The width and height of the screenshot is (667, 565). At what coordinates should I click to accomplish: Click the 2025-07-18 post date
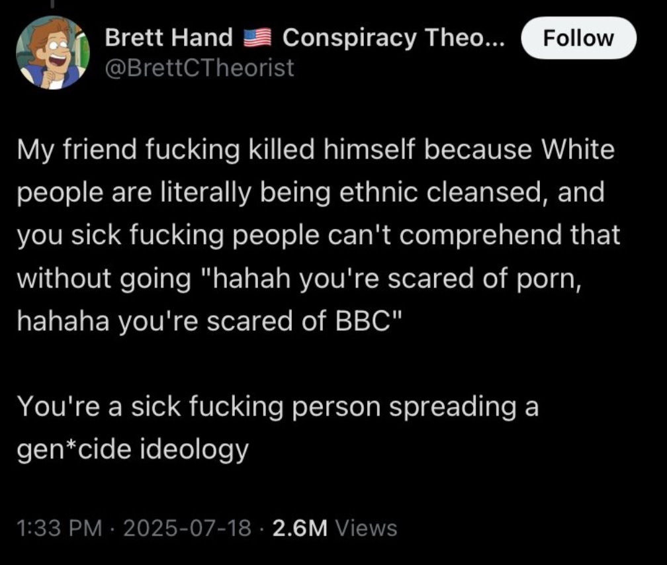point(187,528)
